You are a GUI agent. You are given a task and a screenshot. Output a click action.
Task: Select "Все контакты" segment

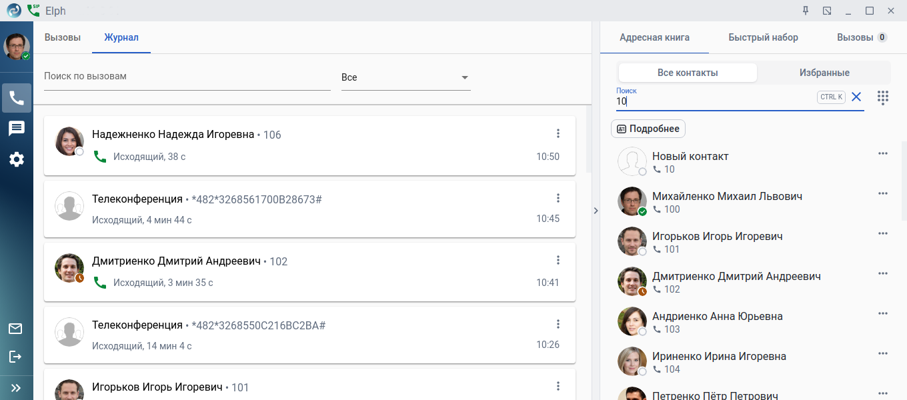688,73
